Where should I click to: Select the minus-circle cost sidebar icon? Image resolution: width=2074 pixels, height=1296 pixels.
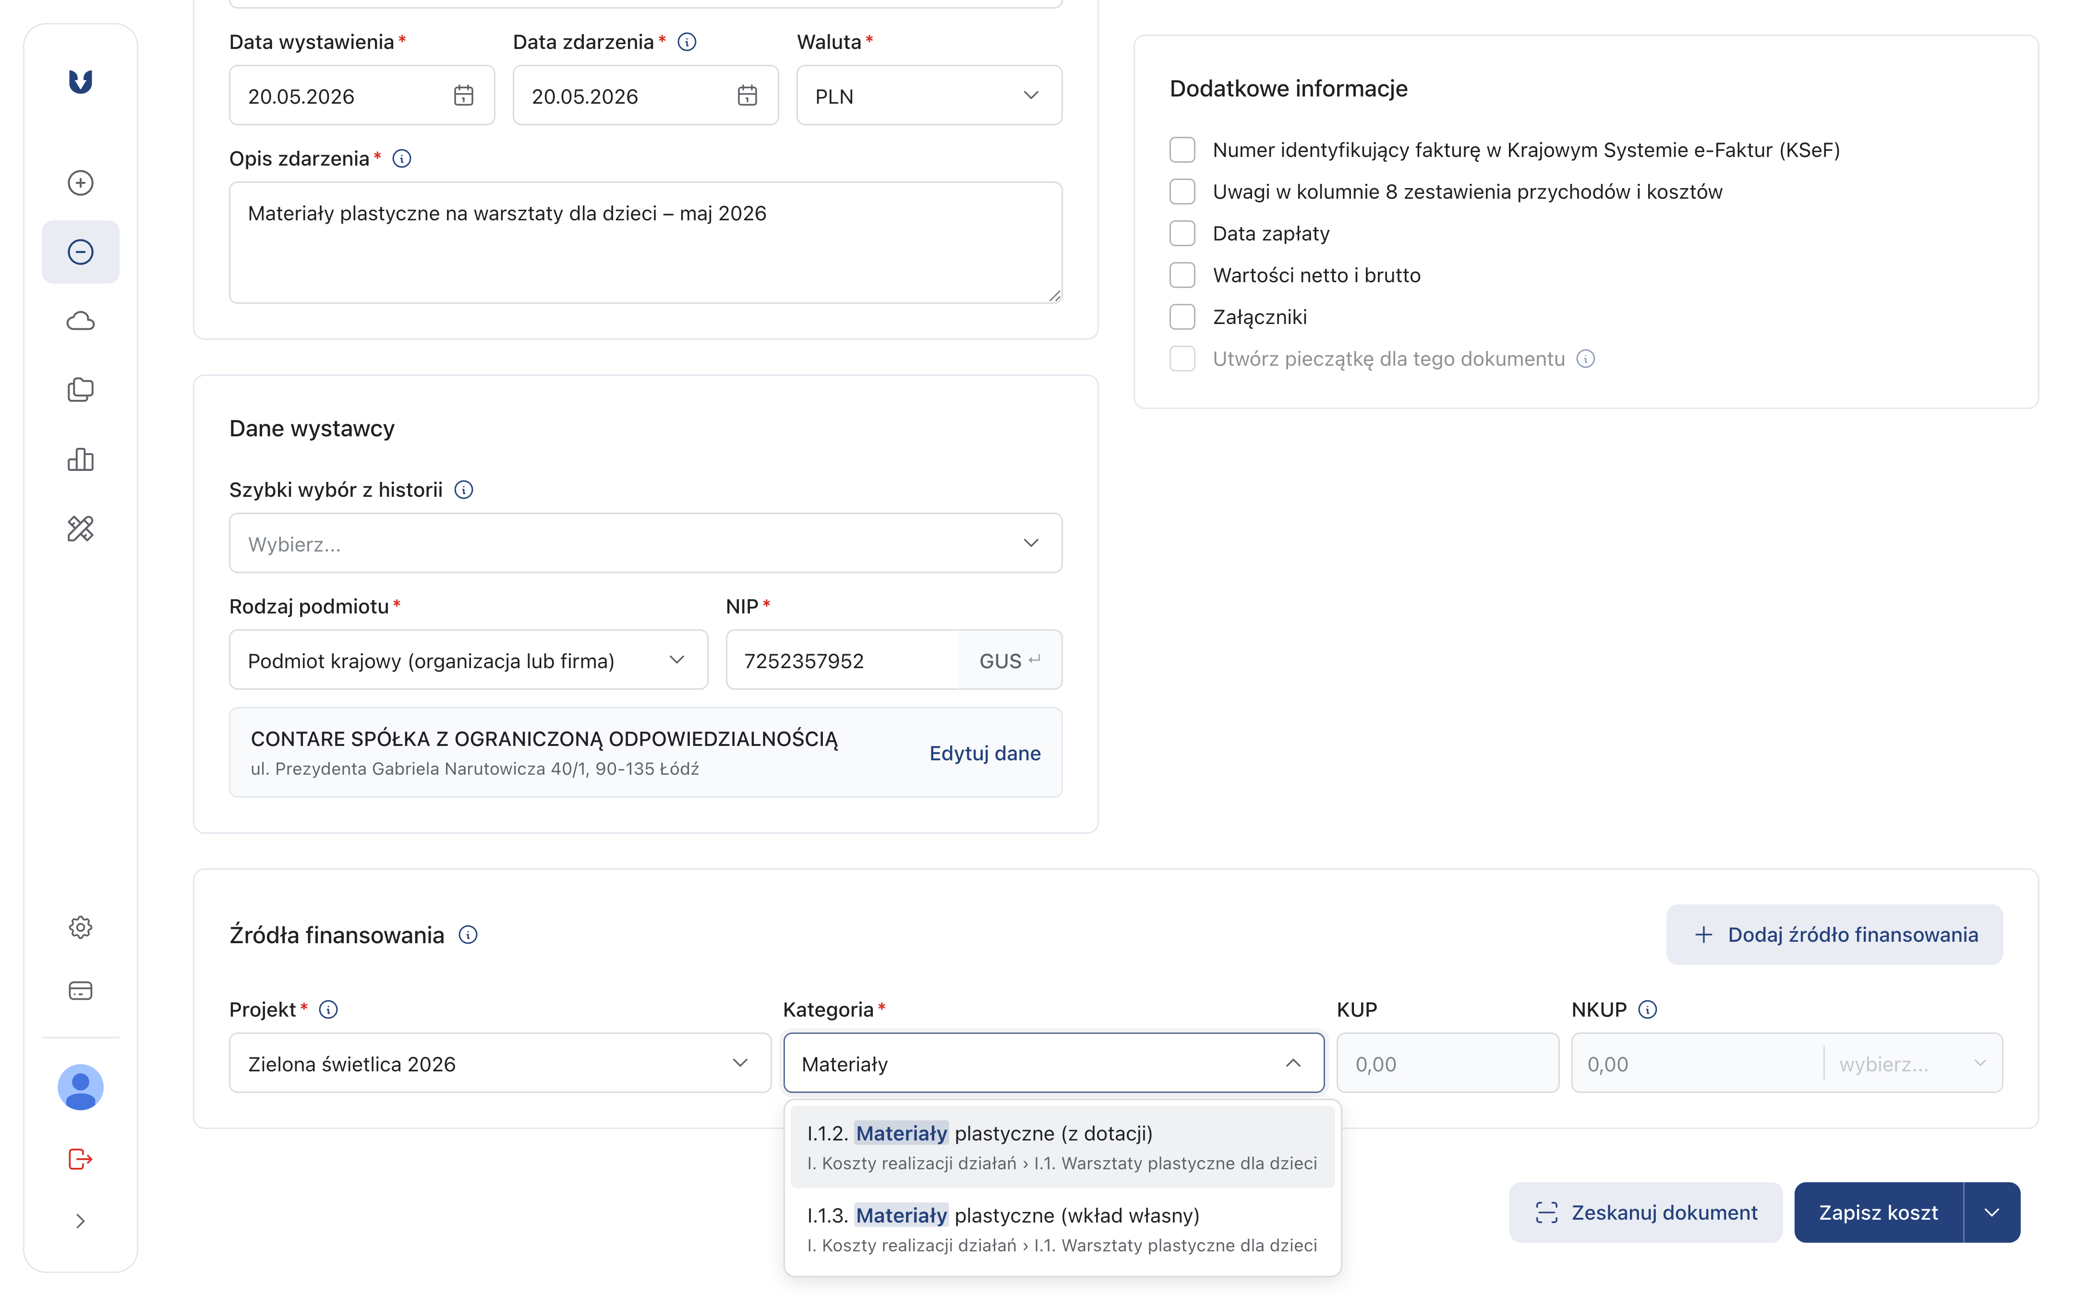81,252
